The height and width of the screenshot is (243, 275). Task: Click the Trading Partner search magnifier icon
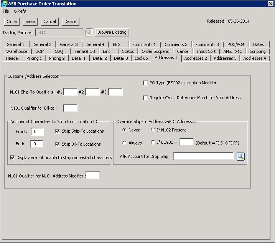(x=89, y=33)
